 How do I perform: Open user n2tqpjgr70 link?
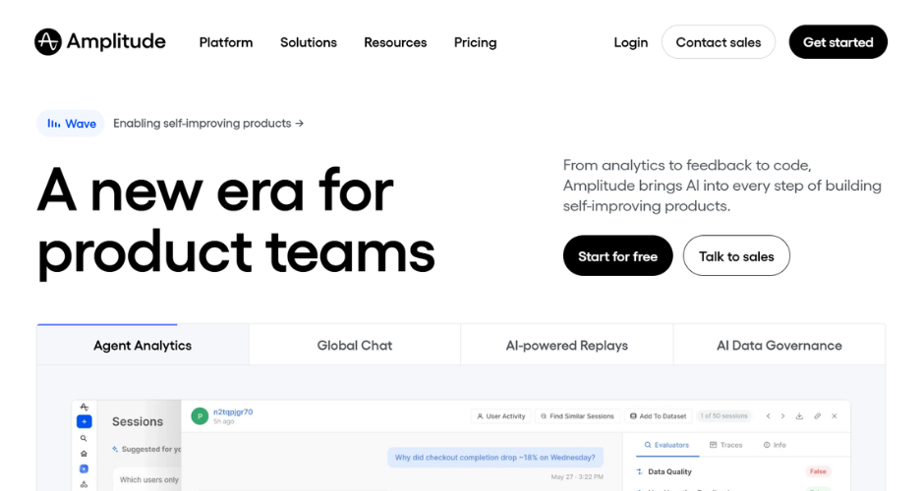233,411
